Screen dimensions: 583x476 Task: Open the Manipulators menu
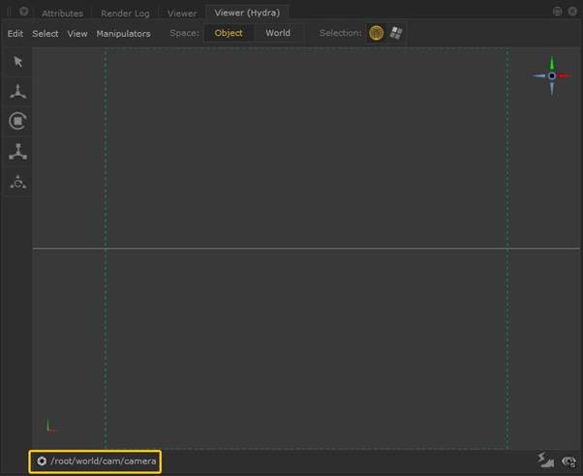coord(123,34)
